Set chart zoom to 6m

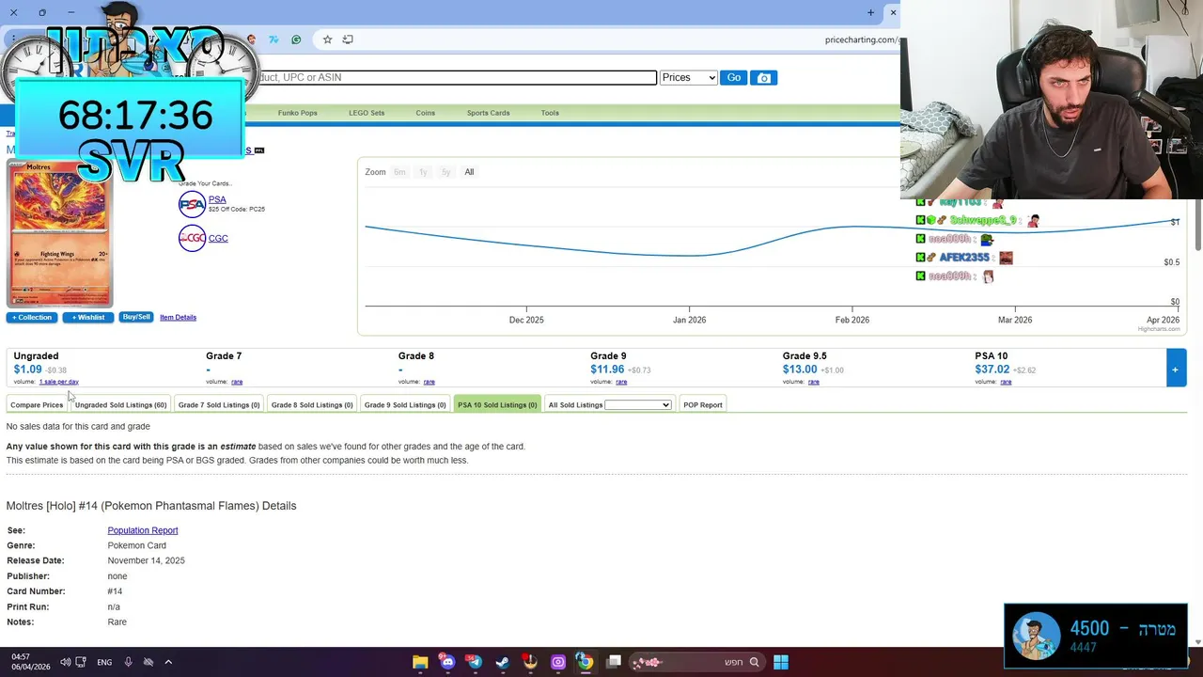coord(399,172)
